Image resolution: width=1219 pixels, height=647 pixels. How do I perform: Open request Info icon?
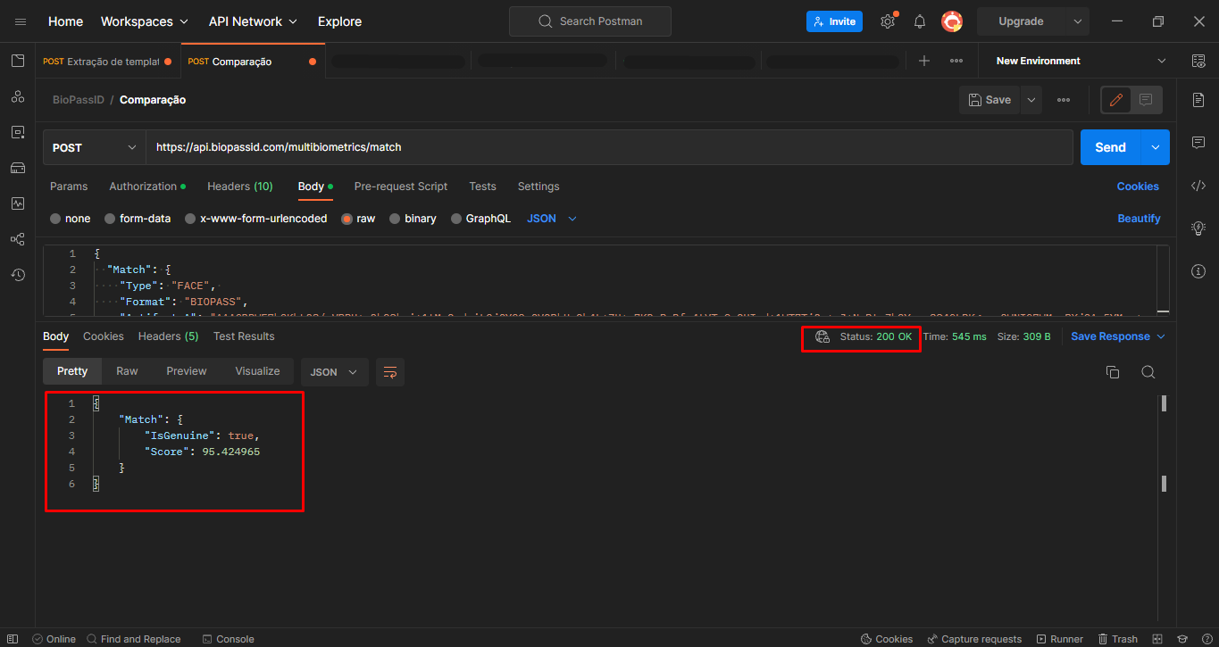pos(1198,270)
